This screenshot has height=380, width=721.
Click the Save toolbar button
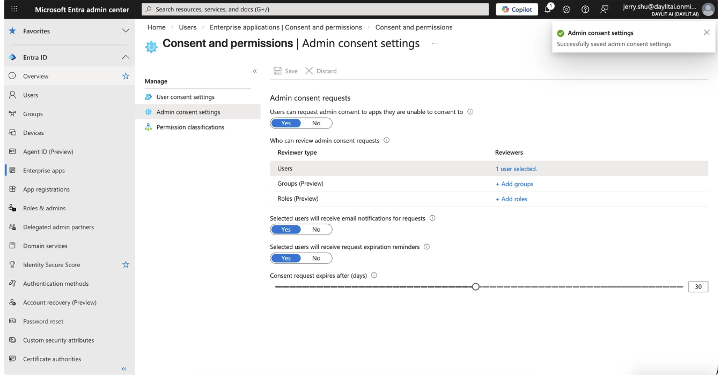286,71
